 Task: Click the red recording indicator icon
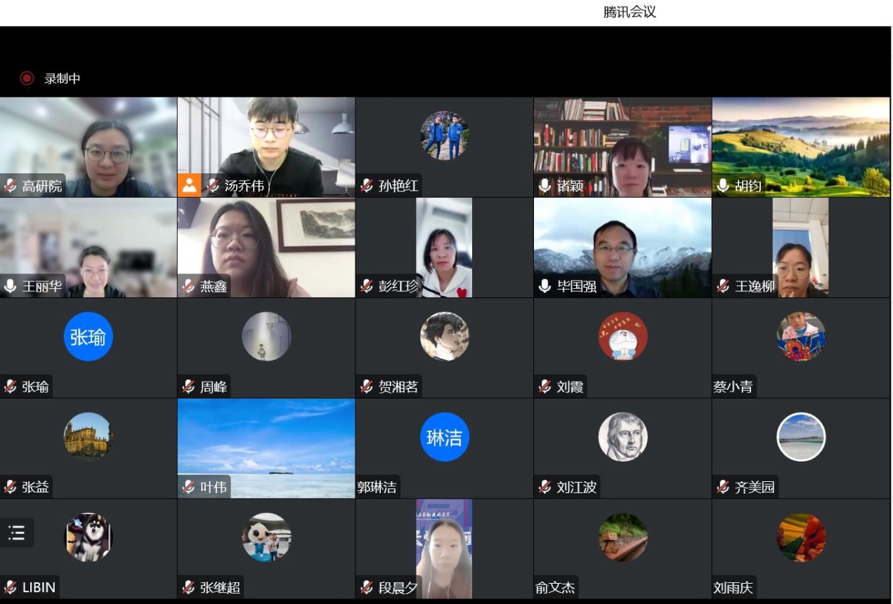(27, 79)
